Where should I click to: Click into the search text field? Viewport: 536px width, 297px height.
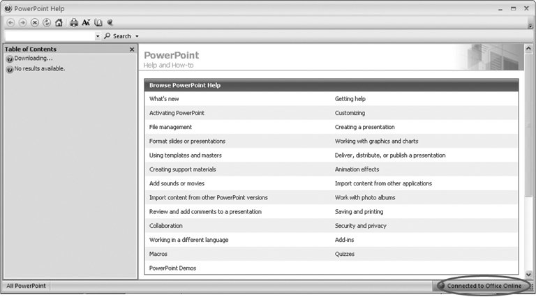click(x=50, y=36)
